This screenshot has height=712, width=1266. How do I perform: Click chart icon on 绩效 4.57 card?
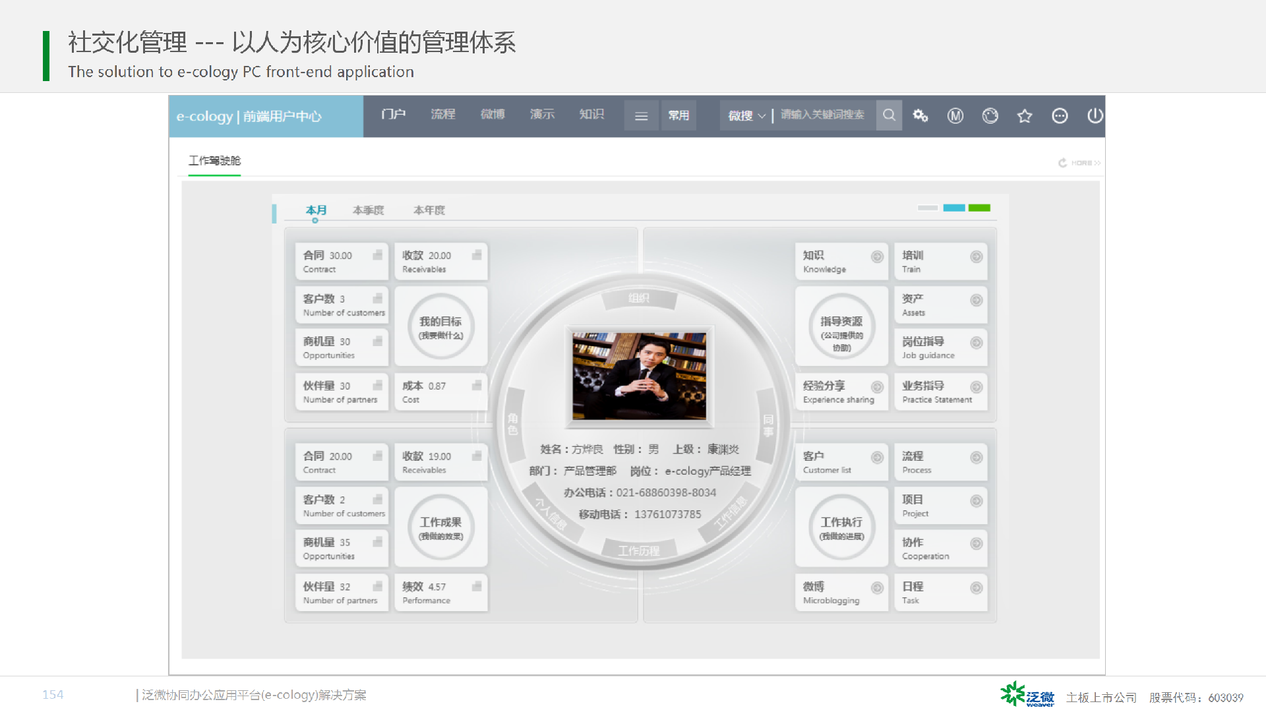(x=477, y=586)
